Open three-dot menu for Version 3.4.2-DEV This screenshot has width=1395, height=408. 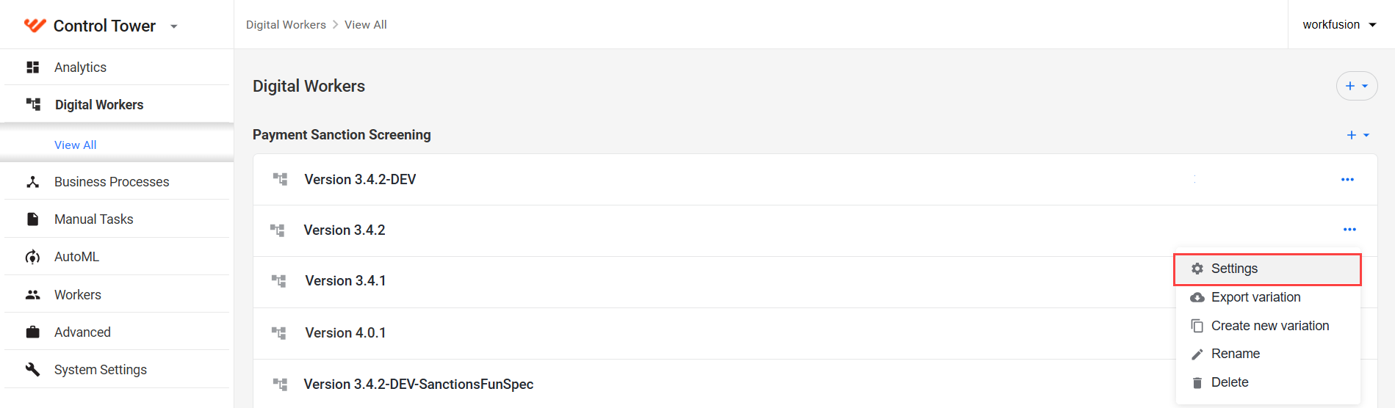tap(1347, 180)
